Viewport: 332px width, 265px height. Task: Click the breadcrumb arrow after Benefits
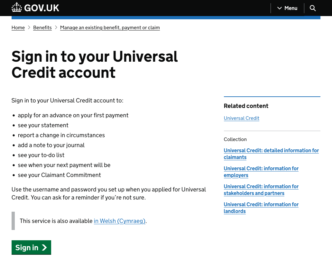click(56, 28)
